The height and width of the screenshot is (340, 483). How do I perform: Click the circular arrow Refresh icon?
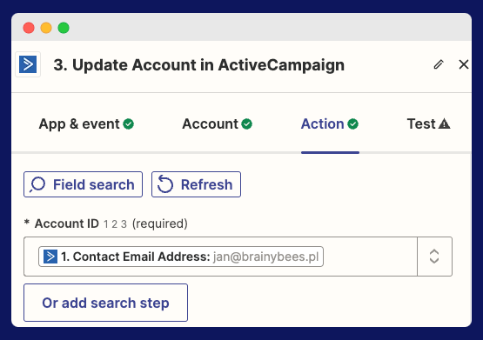pos(165,184)
